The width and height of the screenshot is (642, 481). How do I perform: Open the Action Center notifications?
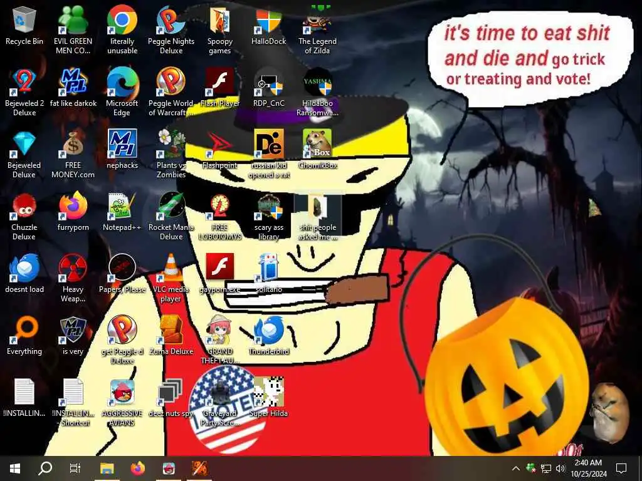click(x=621, y=468)
